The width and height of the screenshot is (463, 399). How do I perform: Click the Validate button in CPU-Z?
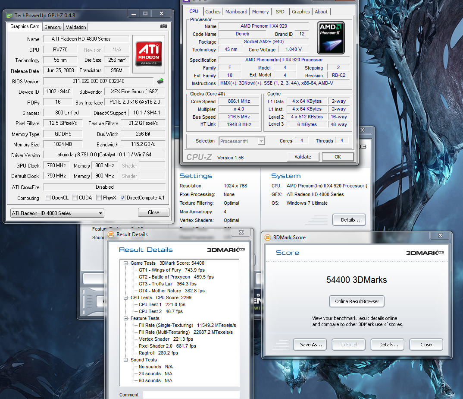[303, 157]
